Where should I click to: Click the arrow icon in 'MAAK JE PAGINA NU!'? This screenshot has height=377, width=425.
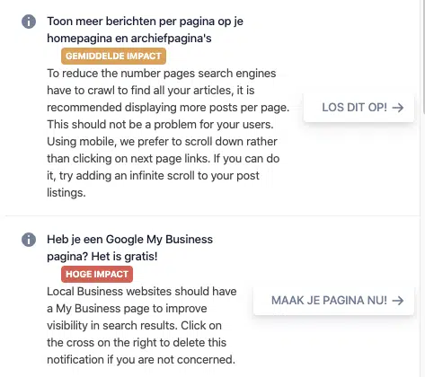coord(398,301)
